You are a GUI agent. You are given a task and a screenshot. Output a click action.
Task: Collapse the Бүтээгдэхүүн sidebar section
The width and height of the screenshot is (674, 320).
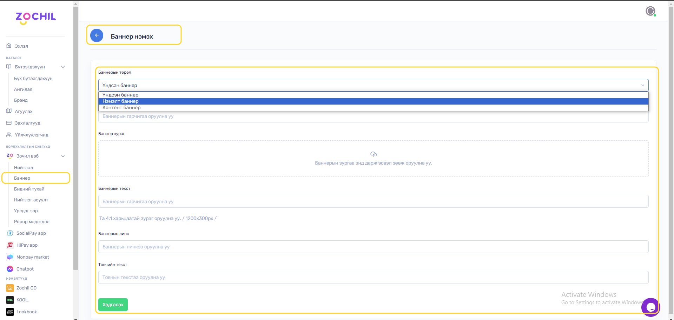63,67
